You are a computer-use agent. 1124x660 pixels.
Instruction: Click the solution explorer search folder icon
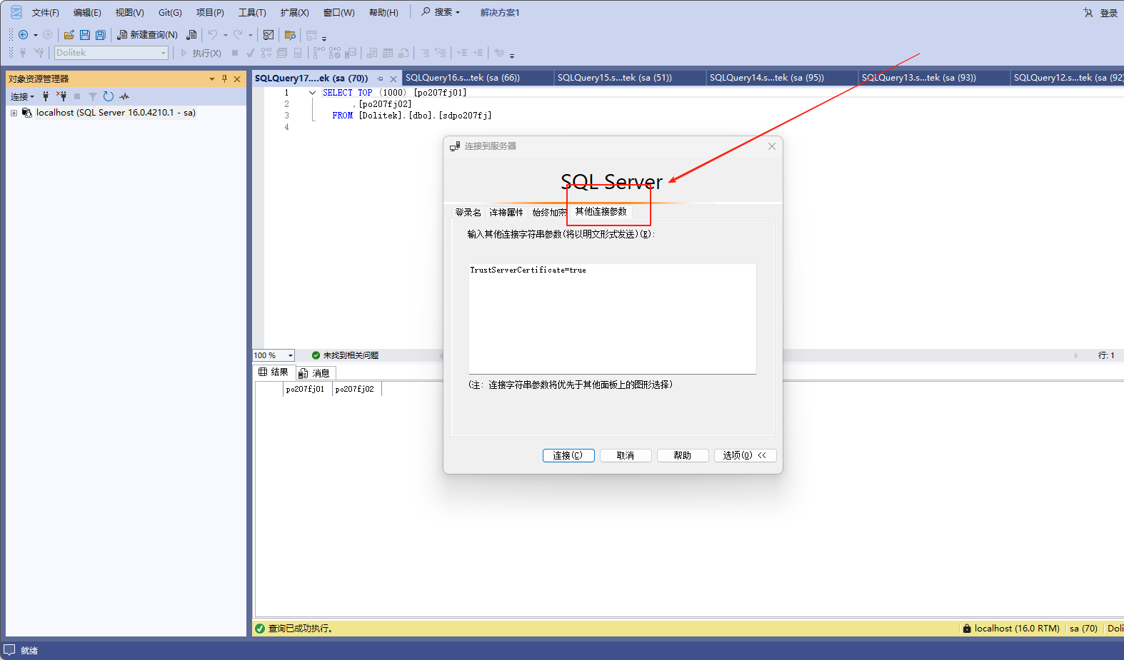click(290, 35)
